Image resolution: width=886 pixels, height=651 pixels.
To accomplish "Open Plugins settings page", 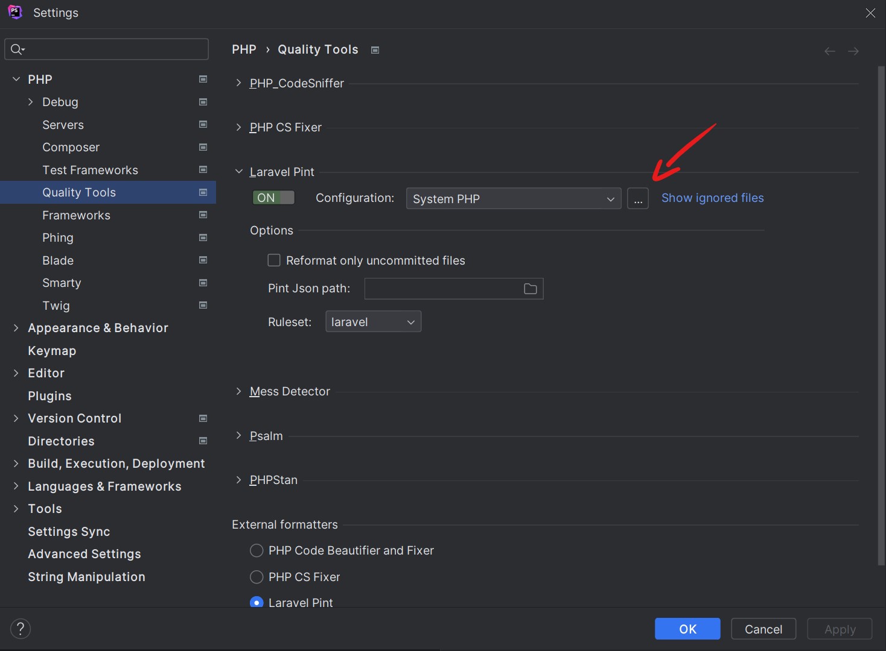I will pos(49,396).
